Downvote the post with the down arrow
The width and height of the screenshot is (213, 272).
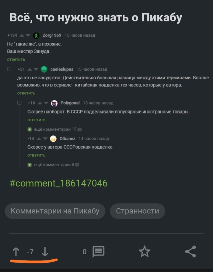pyautogui.click(x=45, y=252)
